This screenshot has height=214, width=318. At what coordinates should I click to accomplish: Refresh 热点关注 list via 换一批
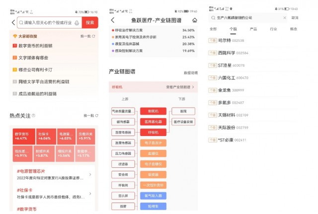point(88,115)
